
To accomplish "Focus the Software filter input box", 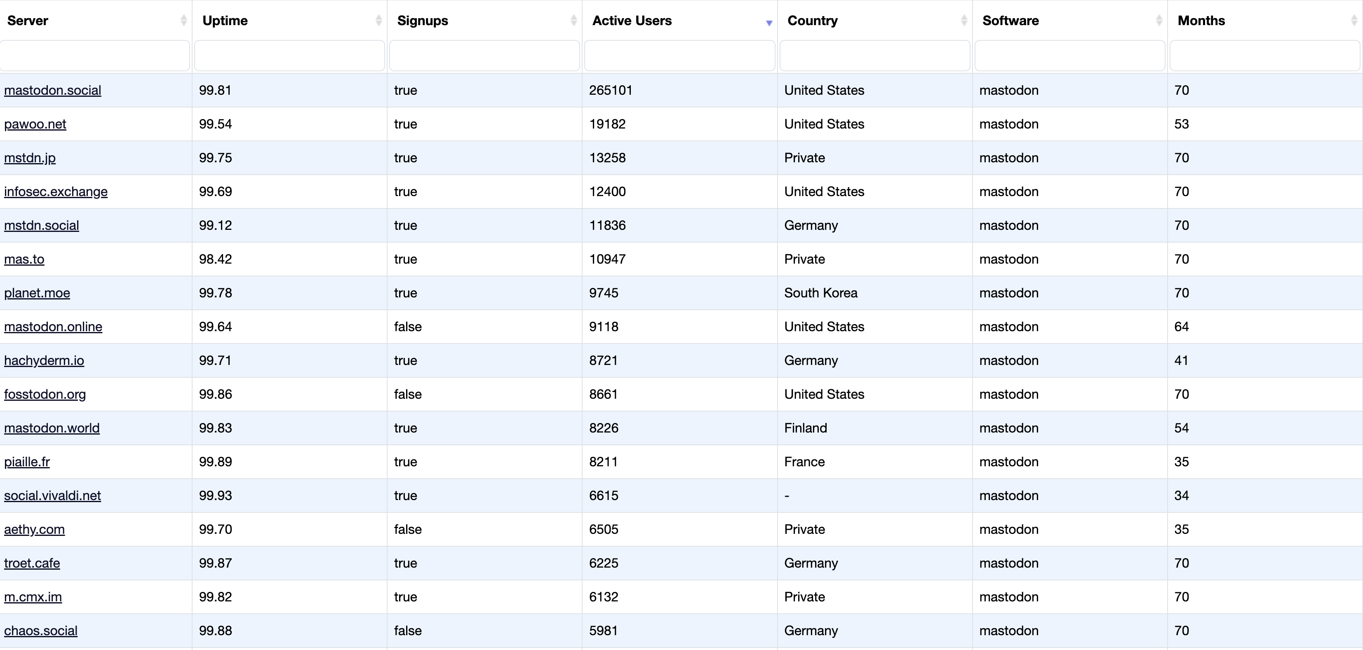I will (x=1070, y=56).
